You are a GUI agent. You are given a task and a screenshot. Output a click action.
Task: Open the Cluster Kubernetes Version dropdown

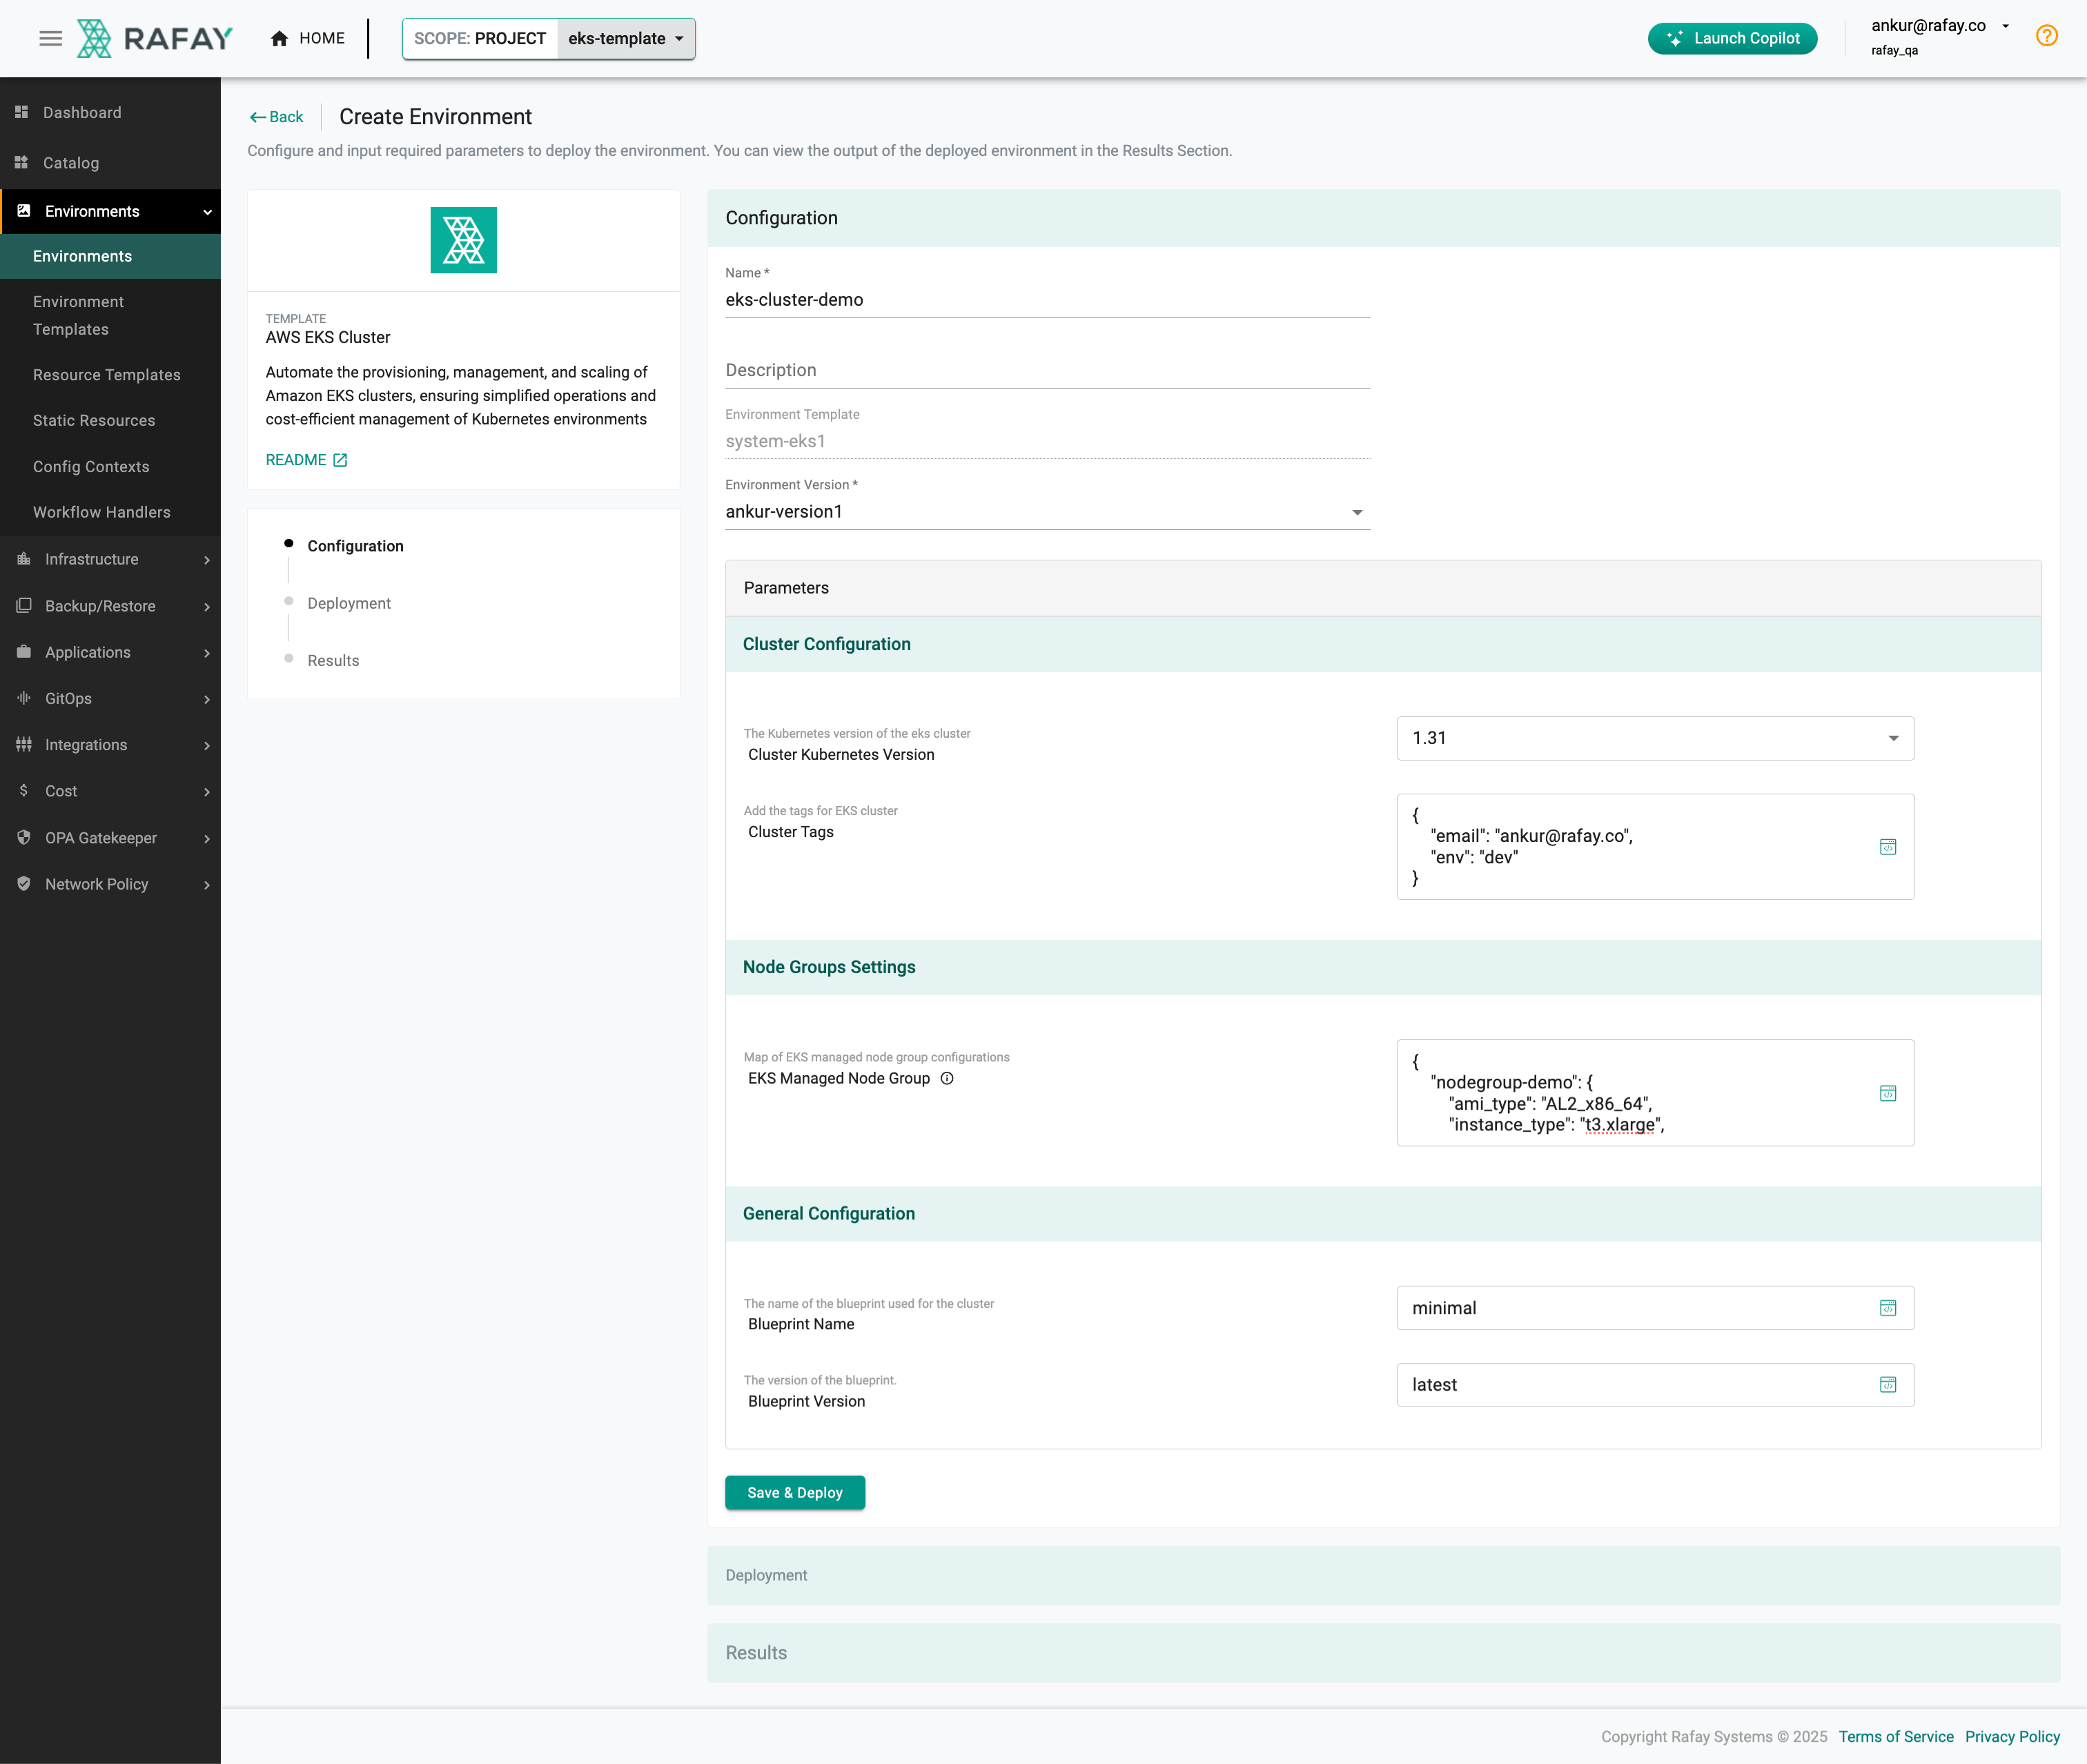pos(1655,738)
